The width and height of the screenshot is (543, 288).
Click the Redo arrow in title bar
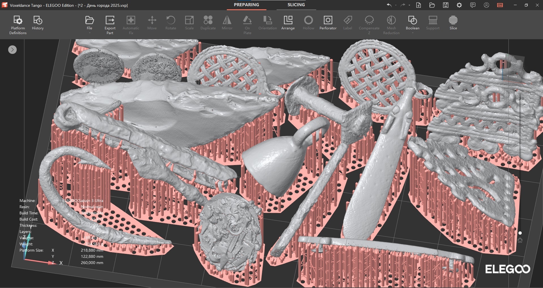point(403,5)
